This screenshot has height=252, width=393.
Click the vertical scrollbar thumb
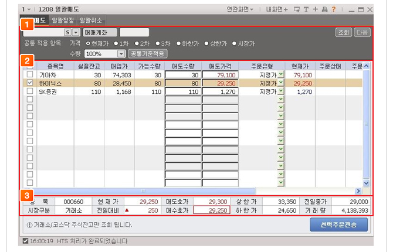pyautogui.click(x=366, y=124)
